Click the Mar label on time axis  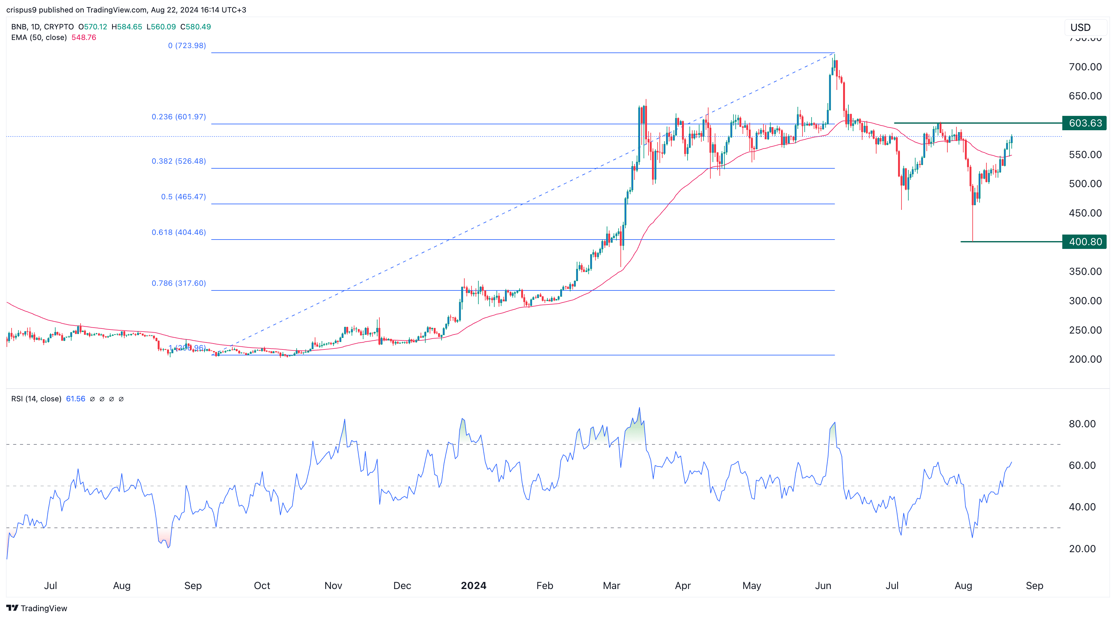point(611,586)
